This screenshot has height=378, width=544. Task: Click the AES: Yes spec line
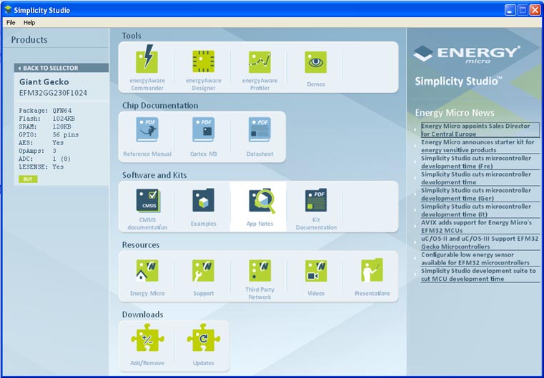point(41,142)
